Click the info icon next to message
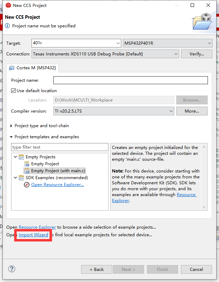The height and width of the screenshot is (282, 219). click(7, 26)
